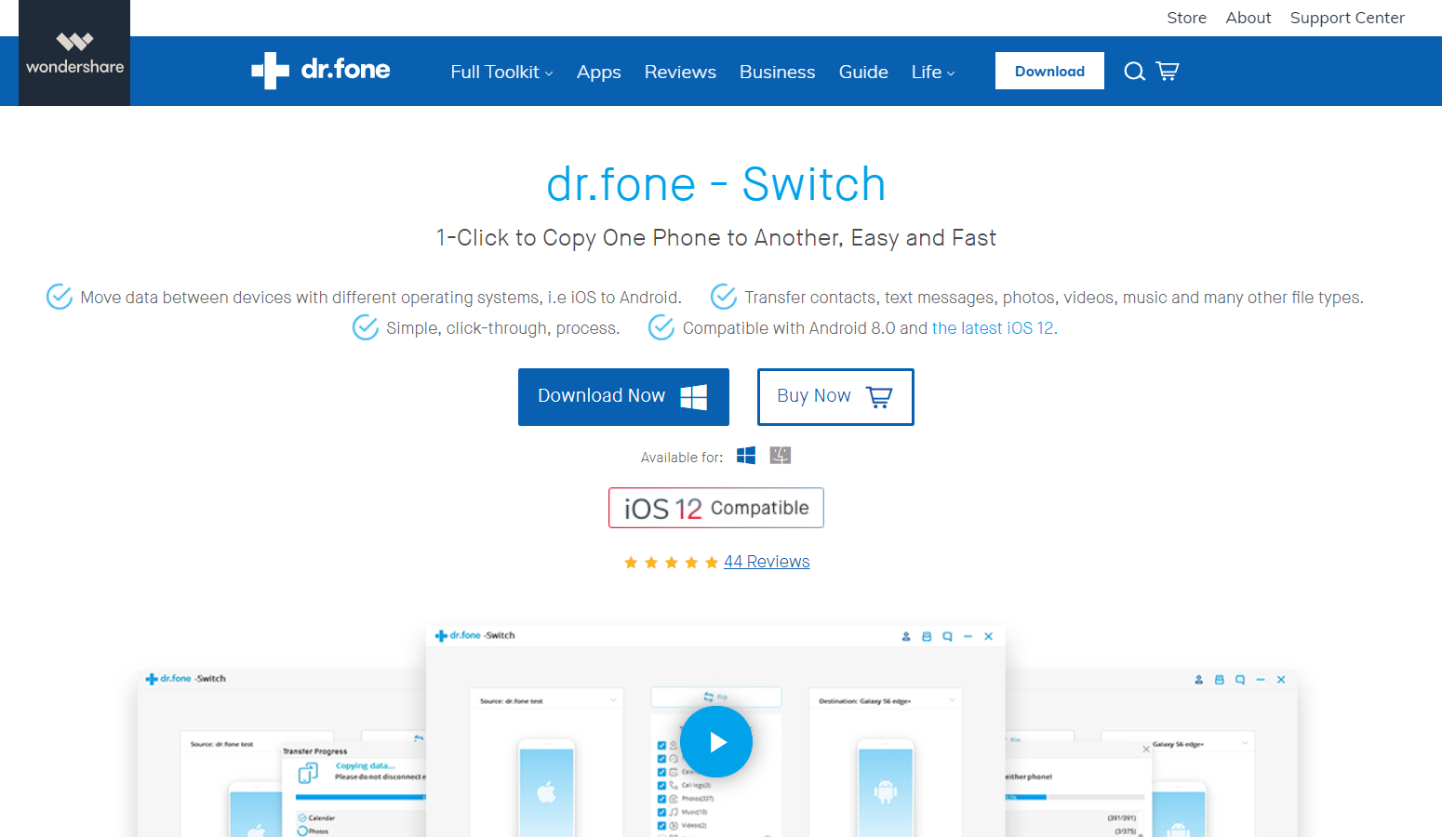
Task: Click the feedback box icon in the center Switch window
Action: [x=927, y=637]
